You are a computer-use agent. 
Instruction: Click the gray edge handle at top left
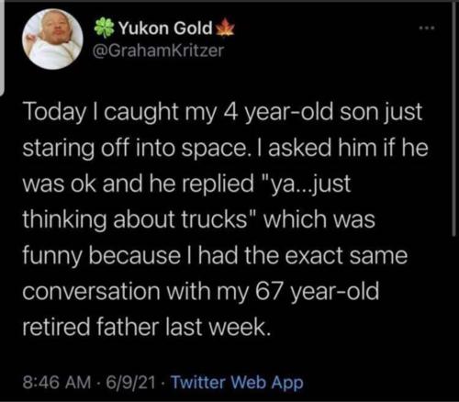point(2,49)
